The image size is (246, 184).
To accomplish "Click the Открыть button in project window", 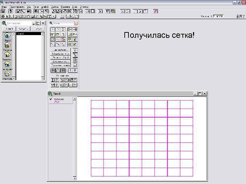I will pos(24,29).
